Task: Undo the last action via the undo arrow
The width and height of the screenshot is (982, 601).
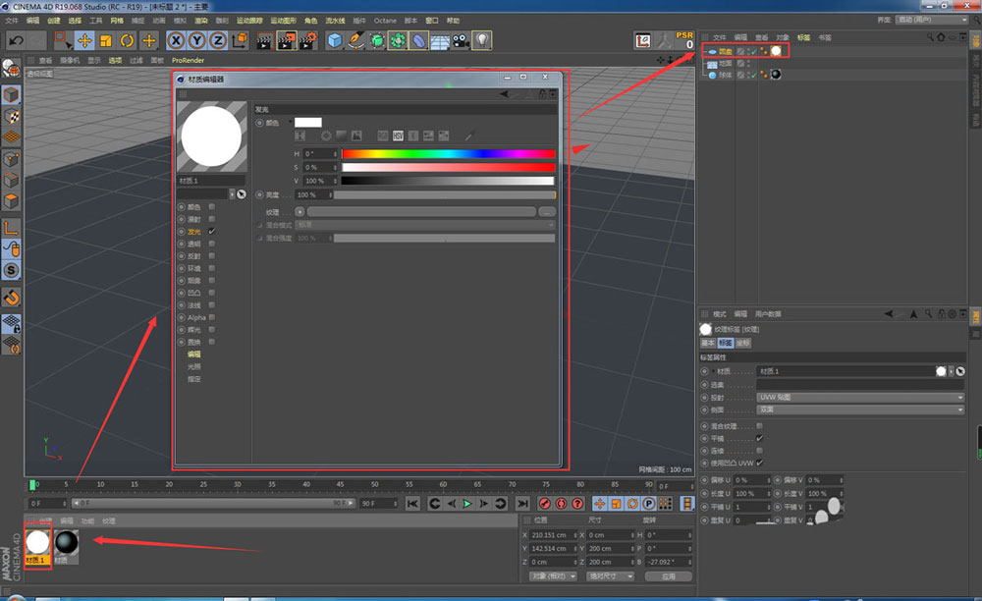Action: click(x=15, y=40)
